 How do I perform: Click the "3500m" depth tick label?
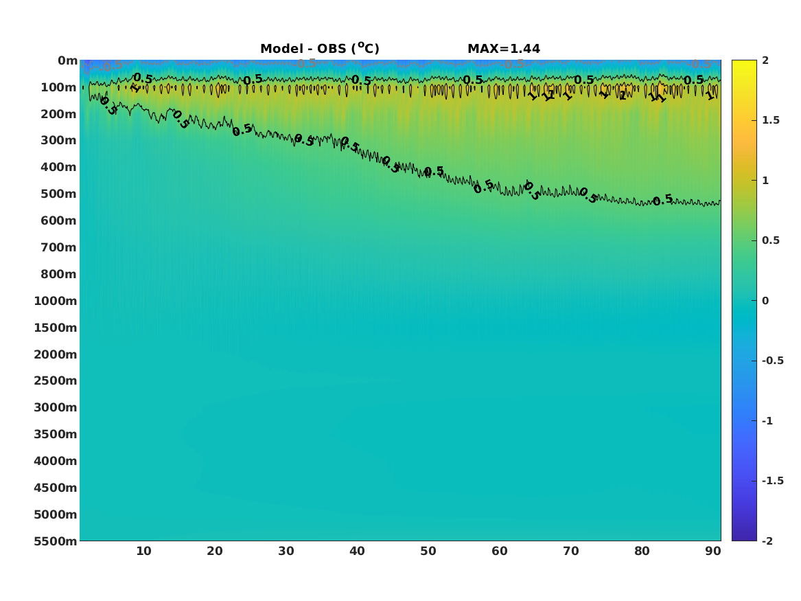point(56,434)
